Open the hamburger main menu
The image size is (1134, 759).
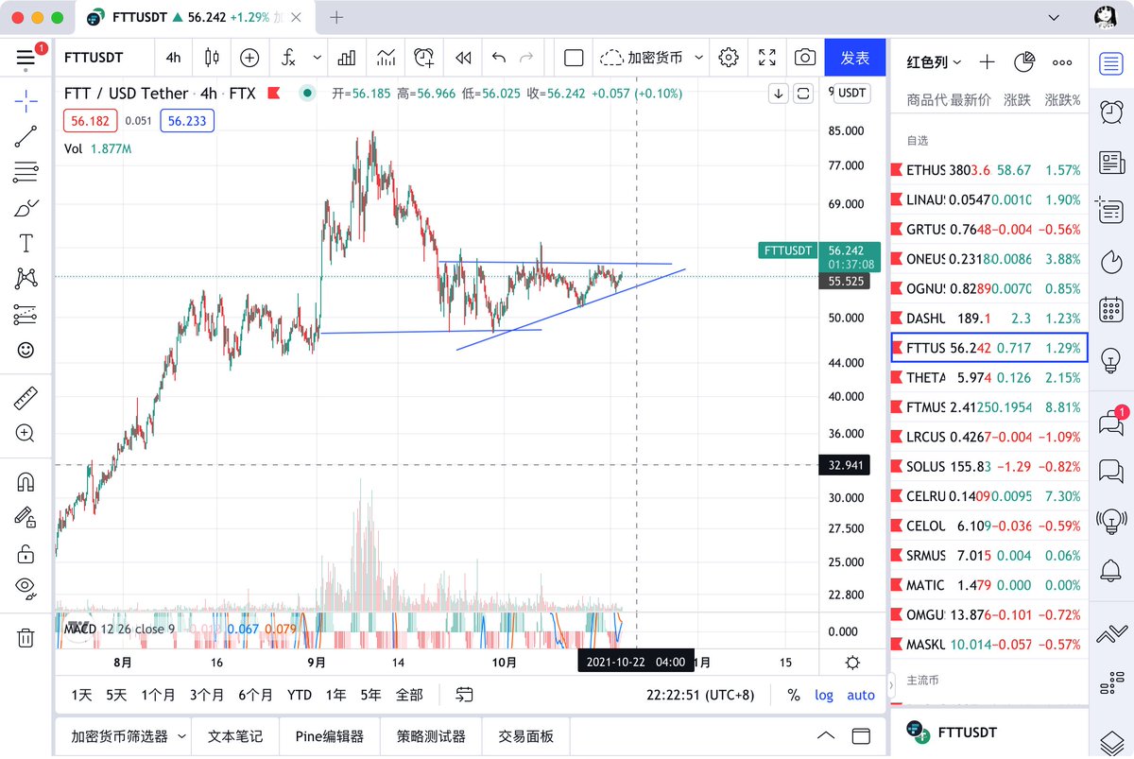(x=26, y=58)
